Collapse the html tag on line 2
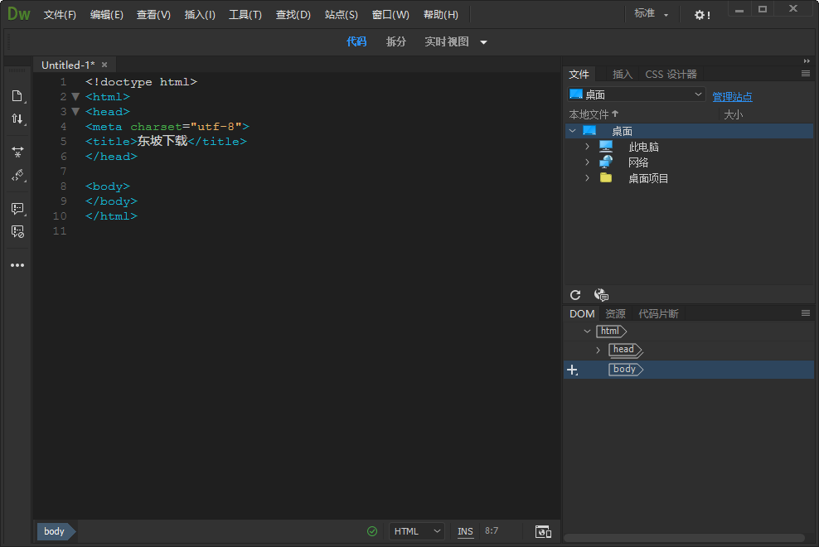 75,97
